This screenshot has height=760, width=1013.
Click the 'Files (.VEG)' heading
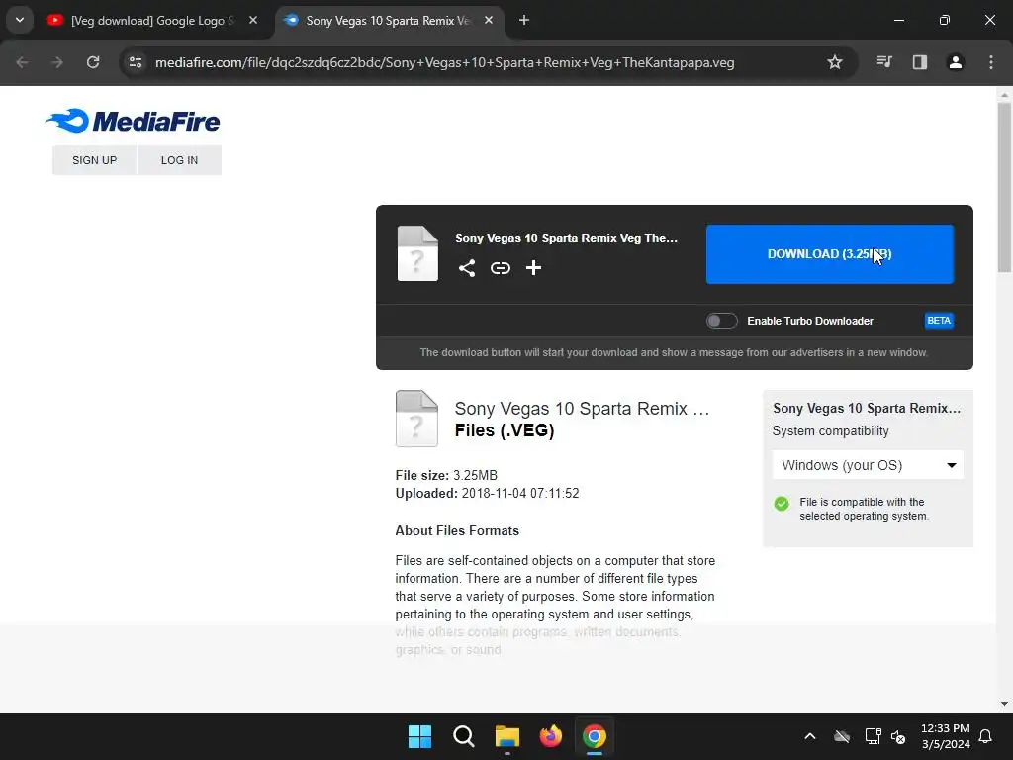(505, 430)
